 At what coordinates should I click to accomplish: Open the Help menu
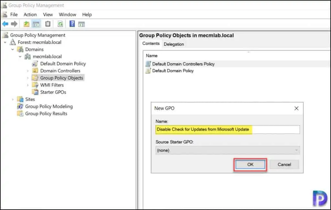pyautogui.click(x=87, y=15)
